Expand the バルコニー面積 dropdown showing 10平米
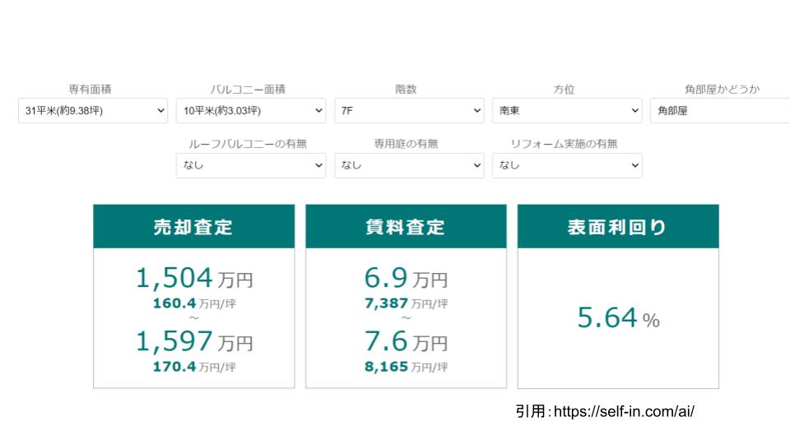Image resolution: width=790 pixels, height=444 pixels. coord(251,110)
